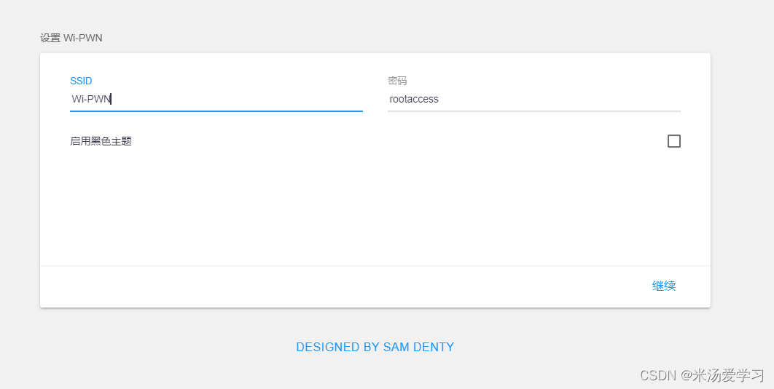Click the blue SSID field label
The height and width of the screenshot is (389, 774).
[x=81, y=81]
